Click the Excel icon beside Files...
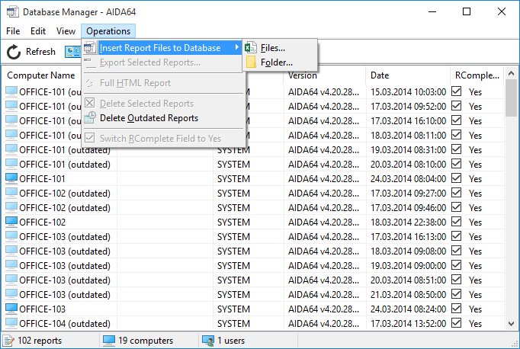 [x=251, y=48]
